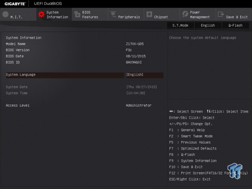Click the BIOS Date label
Image resolution: width=252 pixels, height=189 pixels.
[x=15, y=56]
